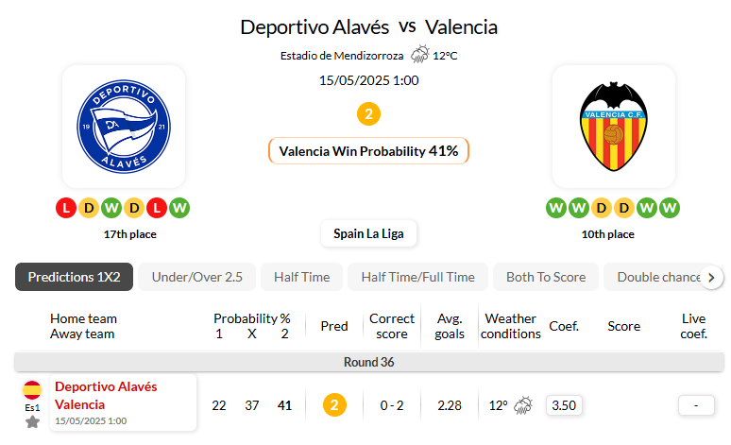Click the 3.50 coefficient button
The width and height of the screenshot is (731, 445).
pyautogui.click(x=565, y=405)
